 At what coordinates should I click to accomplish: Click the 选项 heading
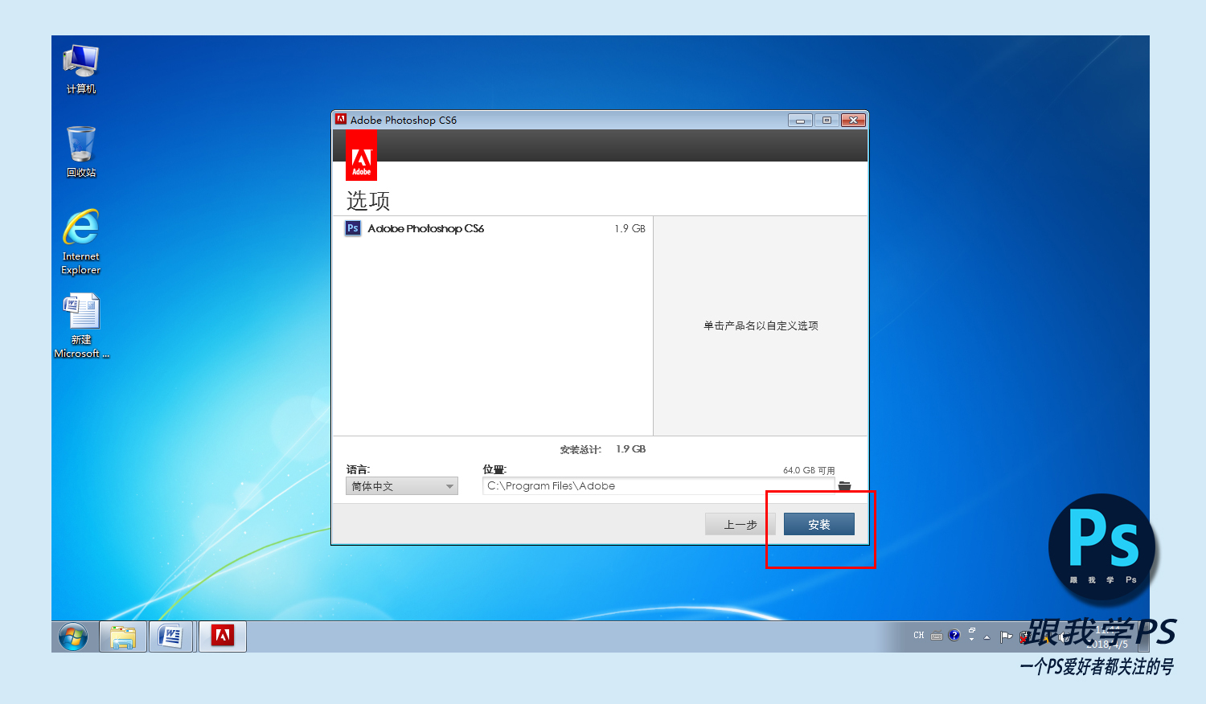tap(368, 200)
